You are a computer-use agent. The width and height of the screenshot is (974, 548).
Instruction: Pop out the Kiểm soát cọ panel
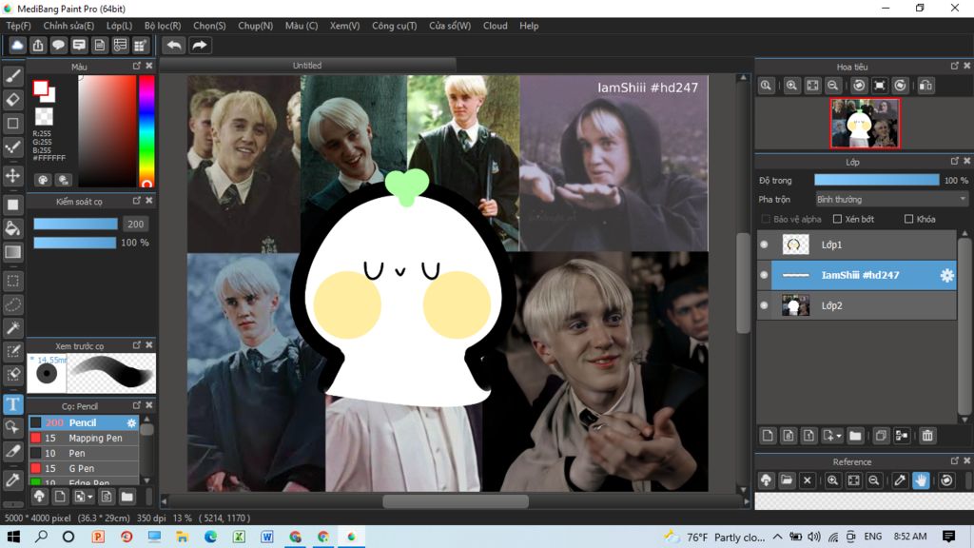point(137,201)
